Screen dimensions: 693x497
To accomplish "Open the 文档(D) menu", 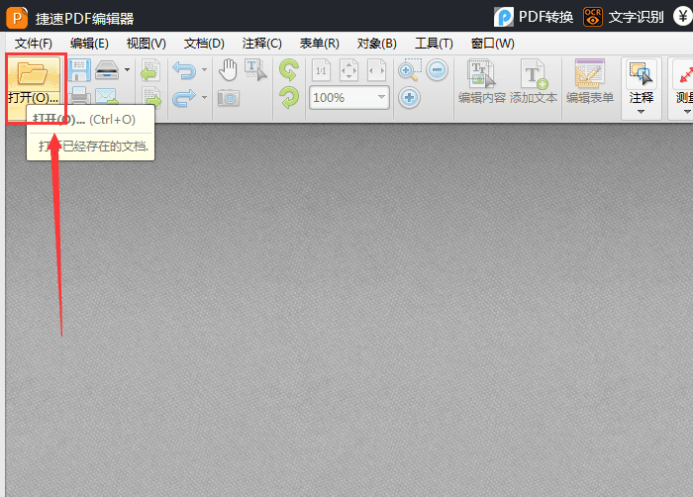I will click(204, 44).
